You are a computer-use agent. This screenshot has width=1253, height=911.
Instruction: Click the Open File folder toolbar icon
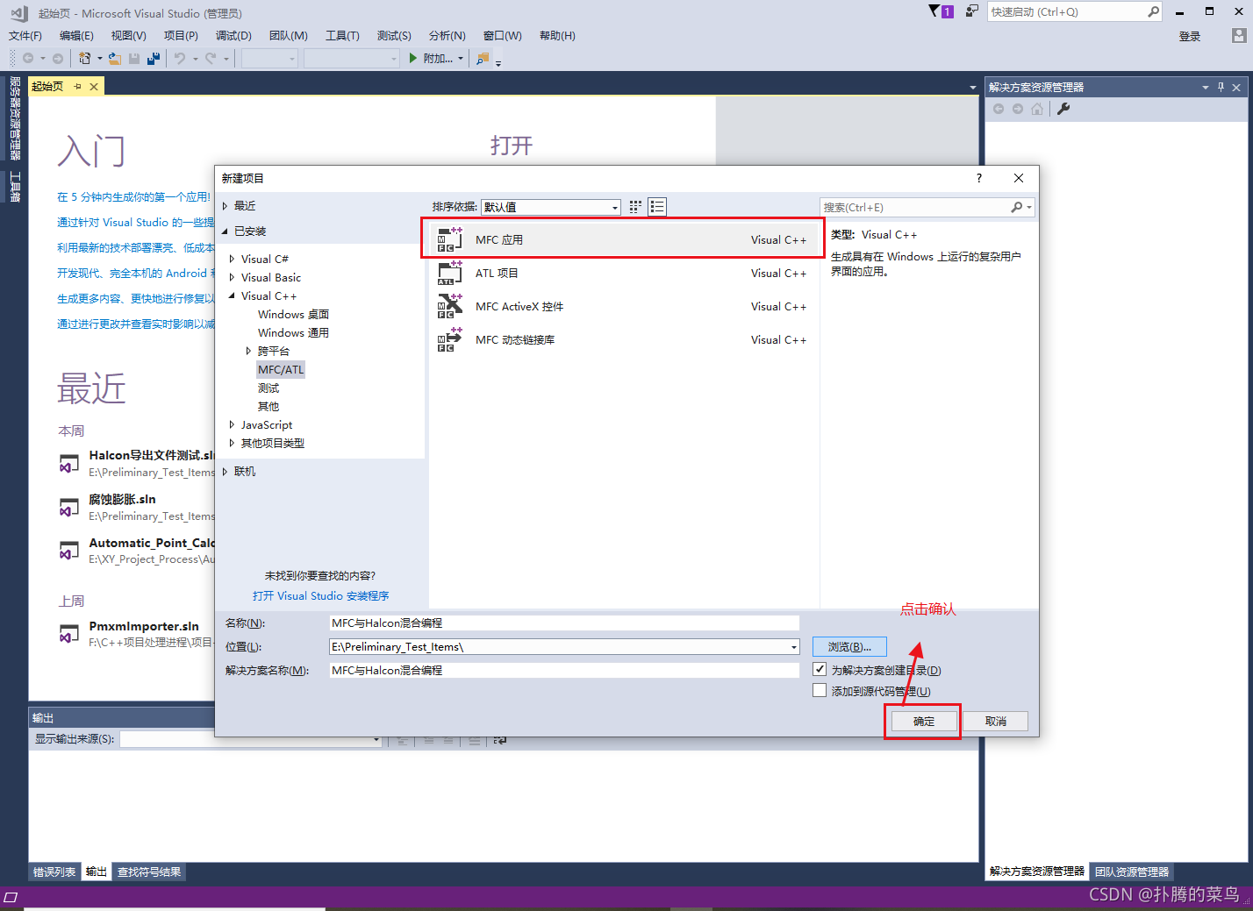pos(114,58)
